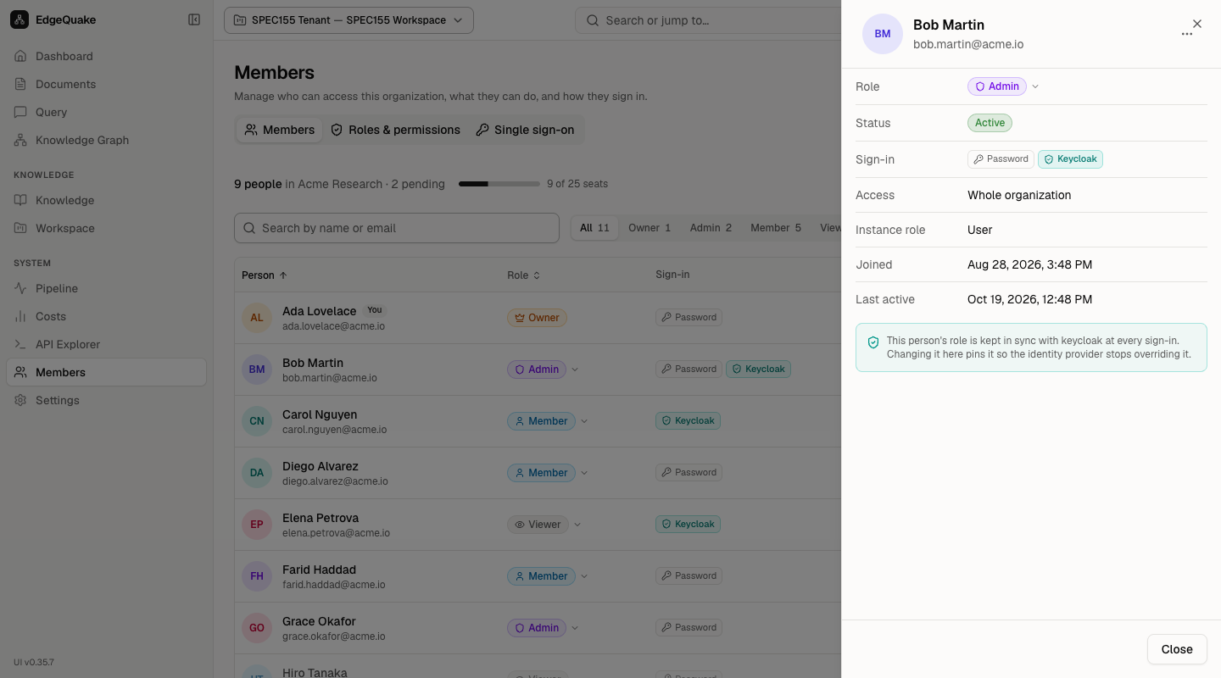Screen dimensions: 1221x678
Task: Open the Role dropdown in Bob Martin's panel
Action: [x=1004, y=86]
